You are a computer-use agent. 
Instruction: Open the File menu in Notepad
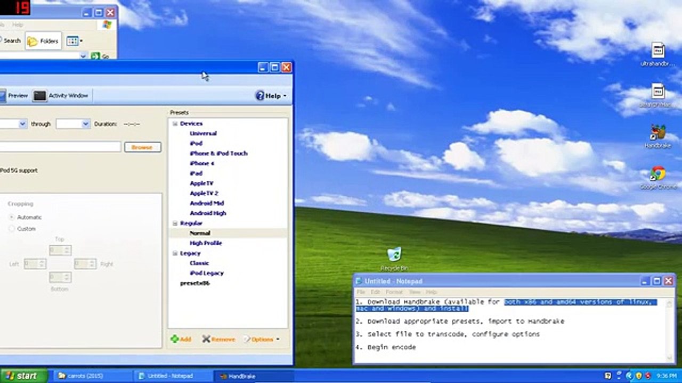point(361,292)
